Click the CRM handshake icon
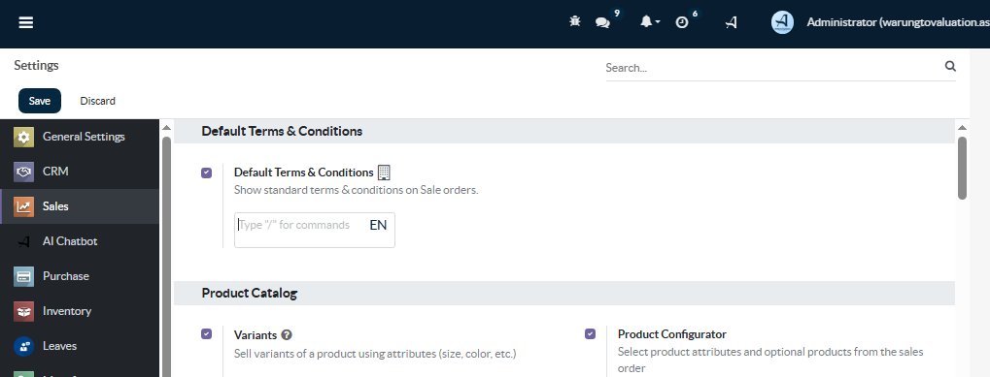Image resolution: width=990 pixels, height=377 pixels. point(23,172)
